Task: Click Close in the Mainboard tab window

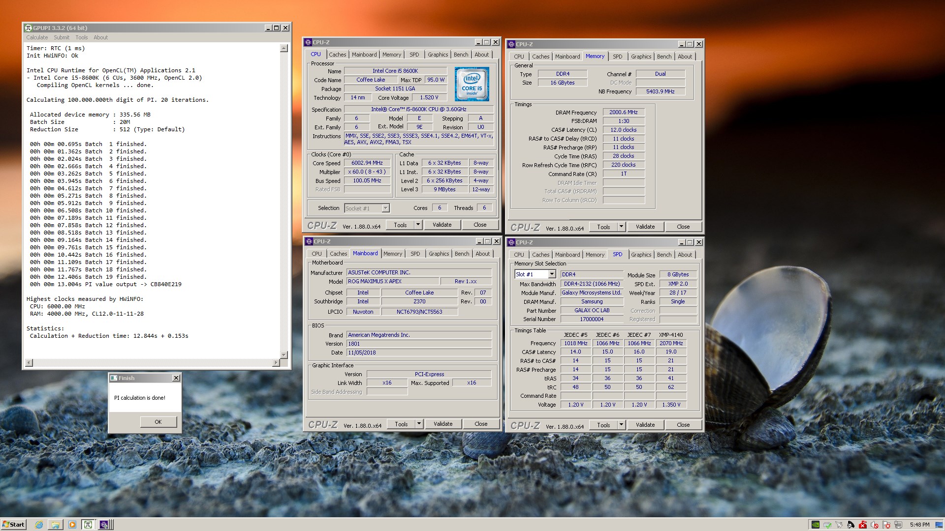Action: coord(481,424)
